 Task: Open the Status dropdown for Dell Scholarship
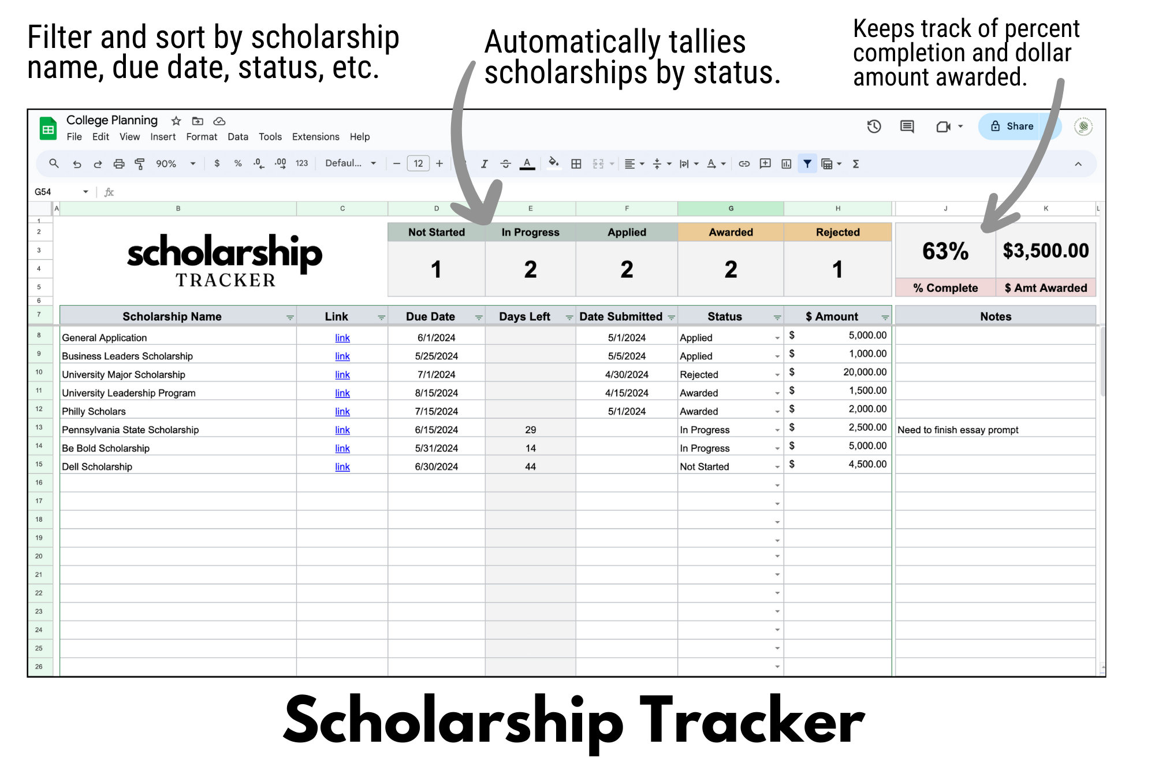coord(777,466)
